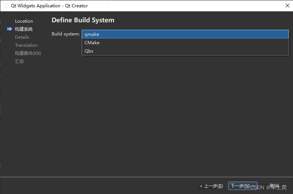This screenshot has height=194, width=293.
Task: Select qmake in Build system list
Action: coord(185,34)
